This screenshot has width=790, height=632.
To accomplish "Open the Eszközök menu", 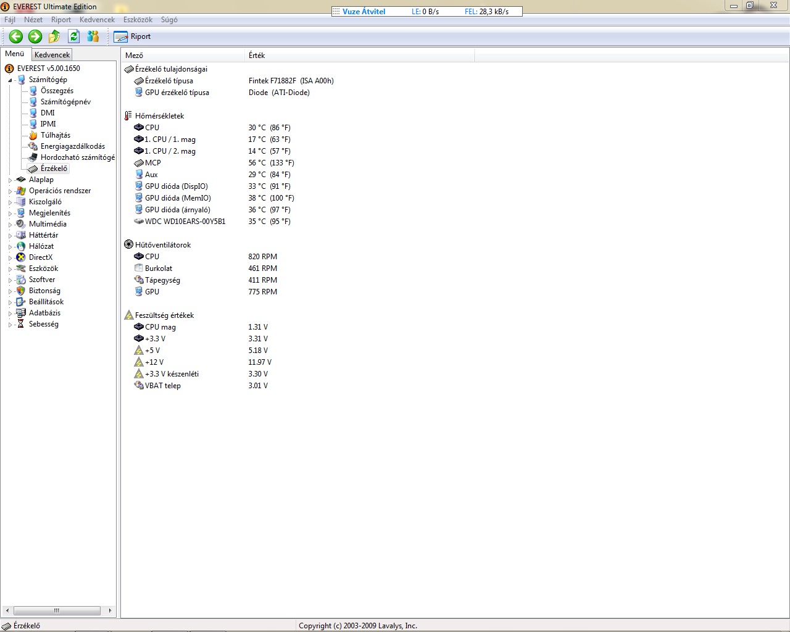I will 138,20.
